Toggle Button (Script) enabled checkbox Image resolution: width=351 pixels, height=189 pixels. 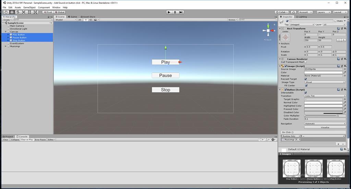pyautogui.click(x=286, y=89)
